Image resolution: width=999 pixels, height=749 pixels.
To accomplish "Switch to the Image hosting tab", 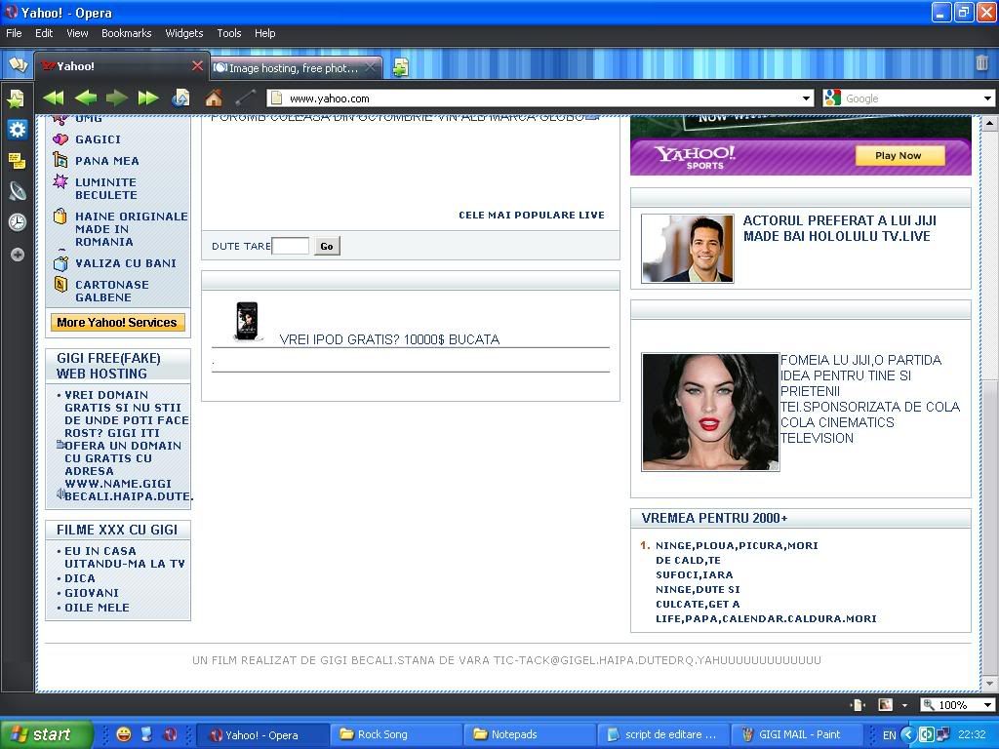I will (x=293, y=67).
